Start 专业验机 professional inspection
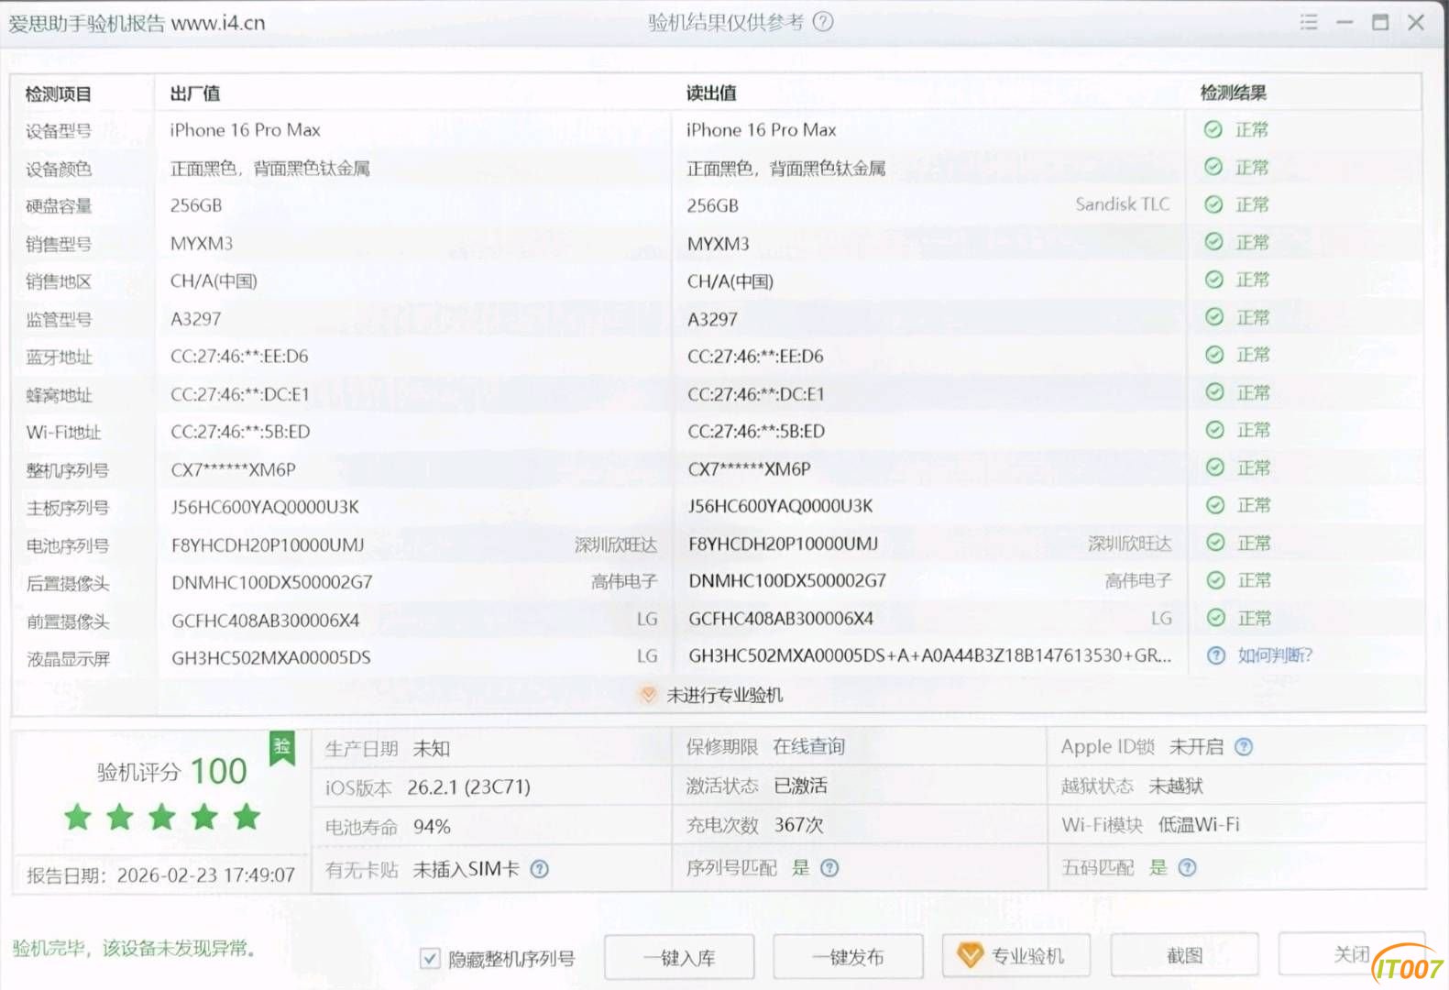 (1016, 956)
